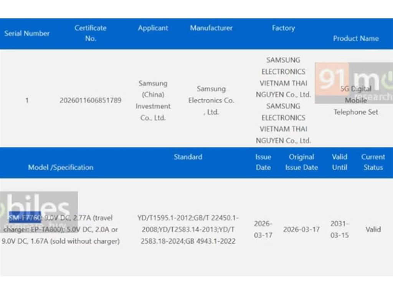The image size is (393, 295).
Task: Click the Original Issue Date column header
Action: pyautogui.click(x=301, y=162)
